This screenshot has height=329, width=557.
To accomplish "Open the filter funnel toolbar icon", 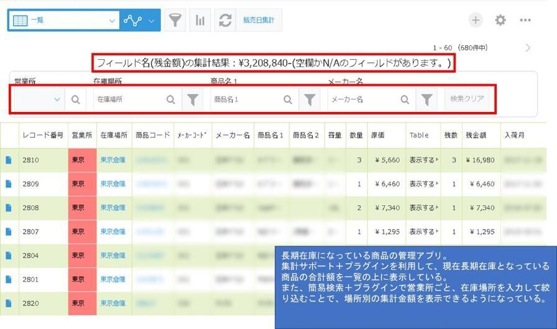I will 175,21.
